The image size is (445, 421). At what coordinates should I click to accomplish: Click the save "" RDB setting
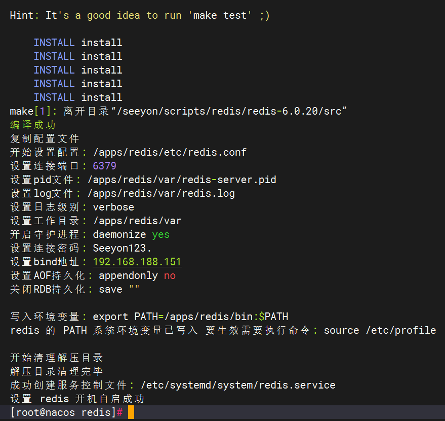point(119,289)
